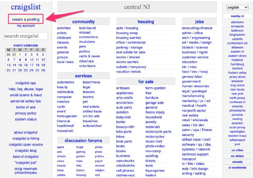
Task: Switch to new york nearby site
Action: point(237,94)
